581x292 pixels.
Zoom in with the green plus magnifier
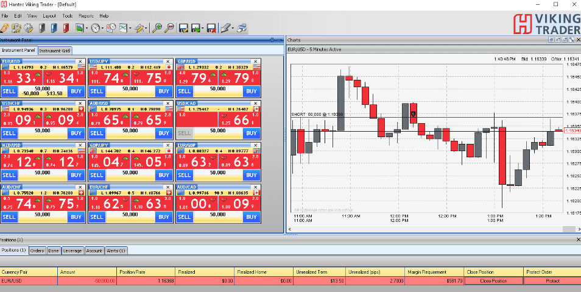click(x=158, y=28)
